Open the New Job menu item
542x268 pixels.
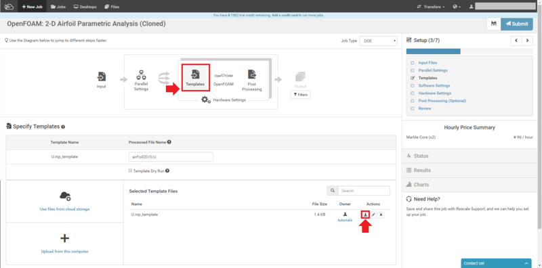tap(32, 7)
